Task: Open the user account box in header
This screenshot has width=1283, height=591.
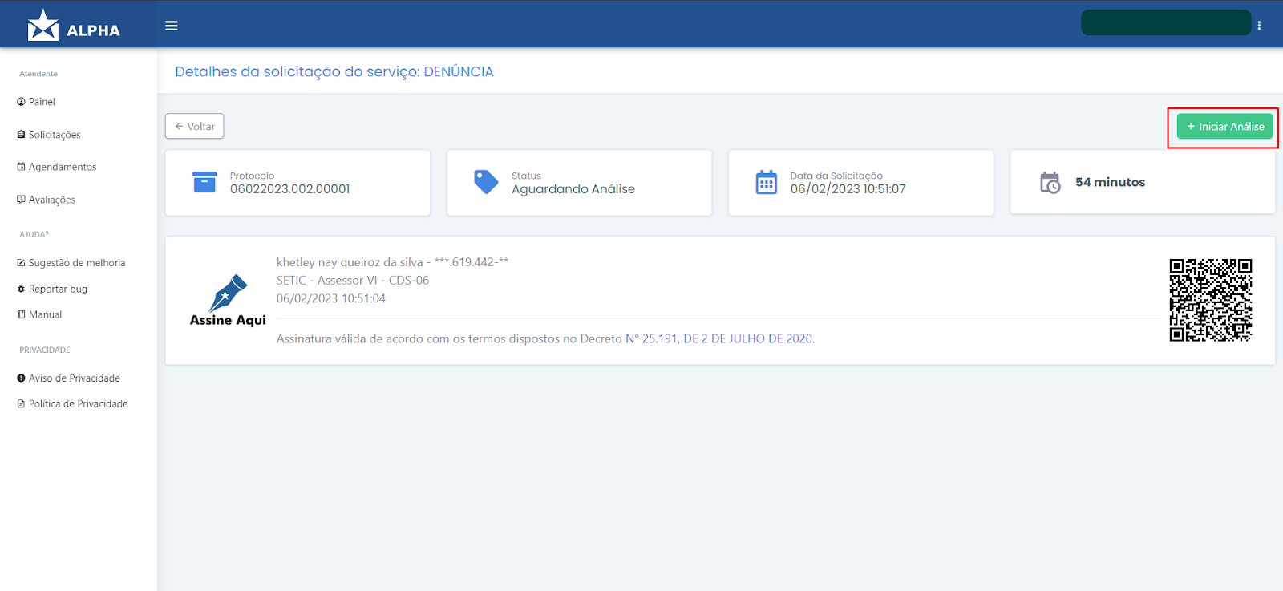Action: pos(1166,22)
